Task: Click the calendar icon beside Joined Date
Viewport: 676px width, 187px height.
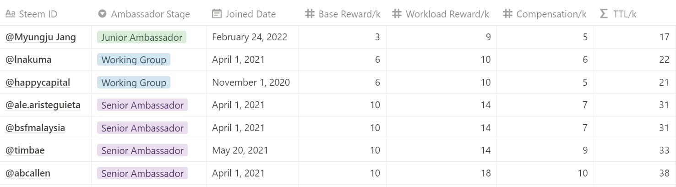Action: 217,14
